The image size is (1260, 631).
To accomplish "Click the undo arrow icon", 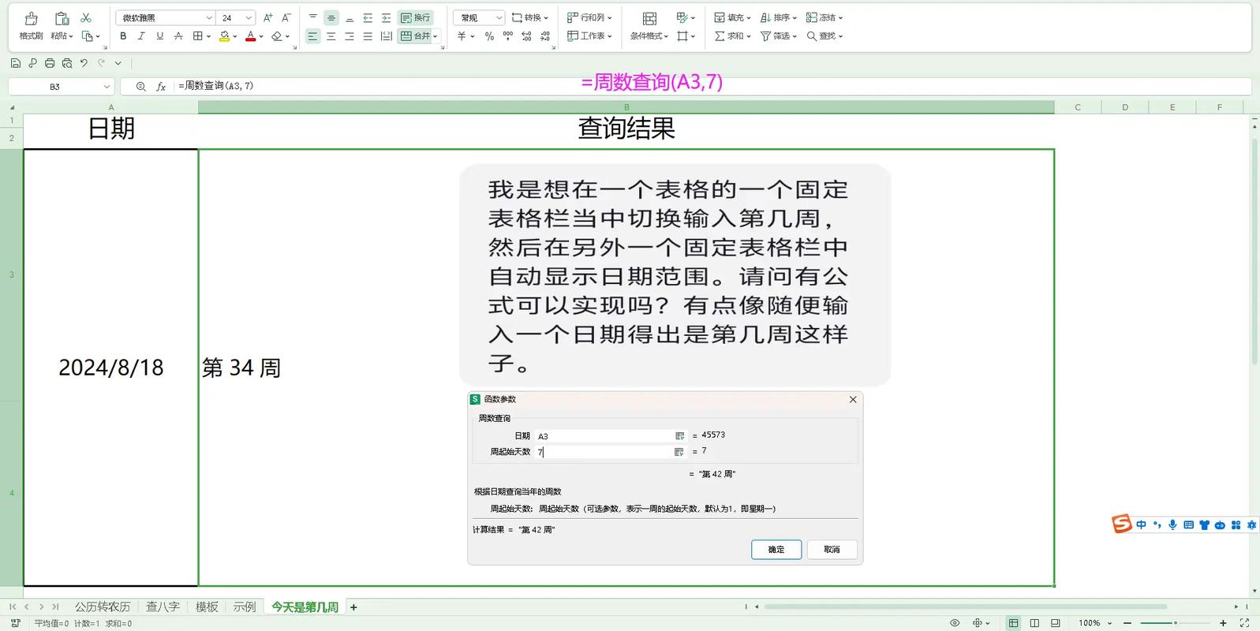I will tap(84, 63).
